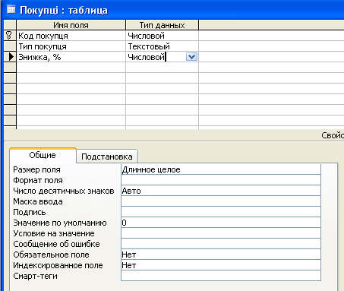The width and height of the screenshot is (344, 291).
Task: Open the data type dropdown for Знижка
Action: pos(191,57)
